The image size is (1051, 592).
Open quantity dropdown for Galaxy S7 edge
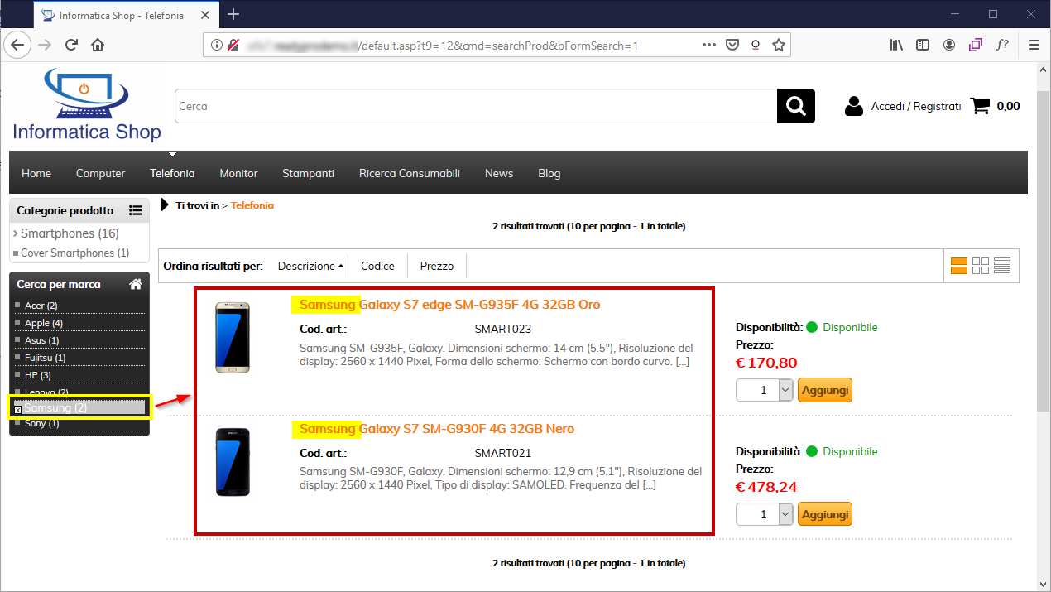coord(786,390)
